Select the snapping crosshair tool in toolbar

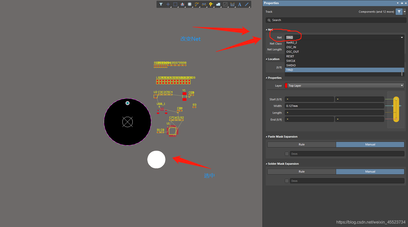[168, 4]
